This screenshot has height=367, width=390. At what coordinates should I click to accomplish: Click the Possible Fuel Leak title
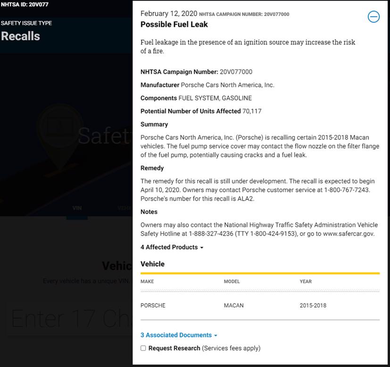pyautogui.click(x=174, y=24)
